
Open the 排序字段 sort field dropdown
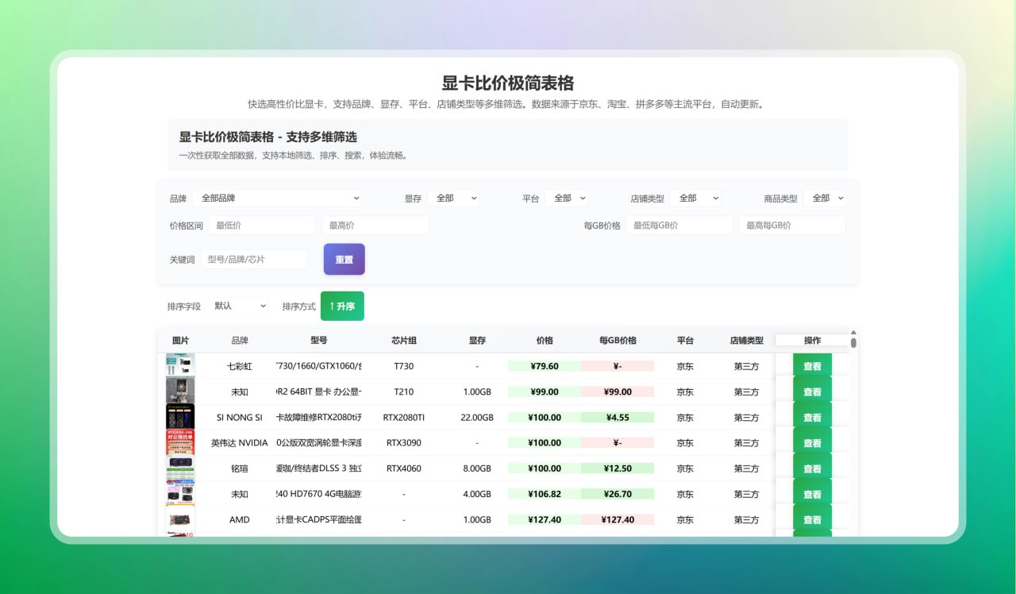pos(237,305)
